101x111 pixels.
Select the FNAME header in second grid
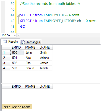(x=31, y=87)
